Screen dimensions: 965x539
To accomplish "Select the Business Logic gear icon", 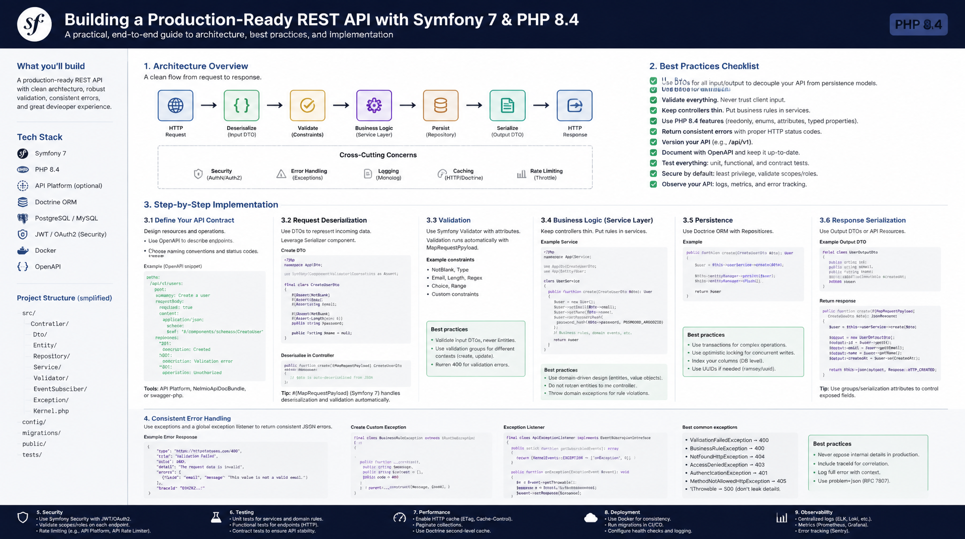I will click(374, 106).
